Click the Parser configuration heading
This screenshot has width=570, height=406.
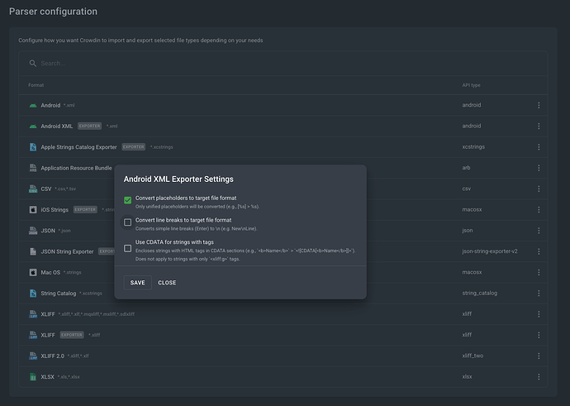click(x=53, y=12)
